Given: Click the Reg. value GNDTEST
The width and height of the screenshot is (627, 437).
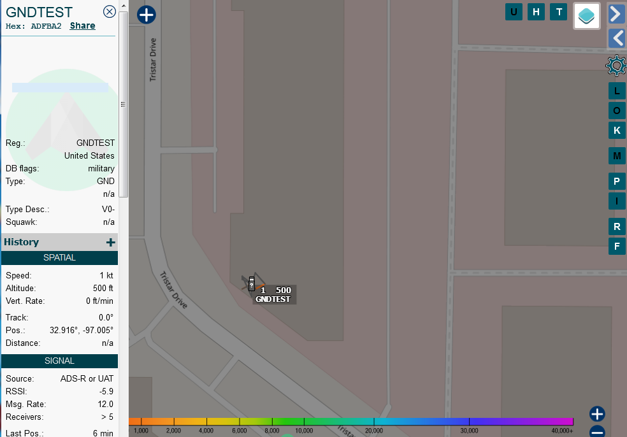Looking at the screenshot, I should coord(96,143).
